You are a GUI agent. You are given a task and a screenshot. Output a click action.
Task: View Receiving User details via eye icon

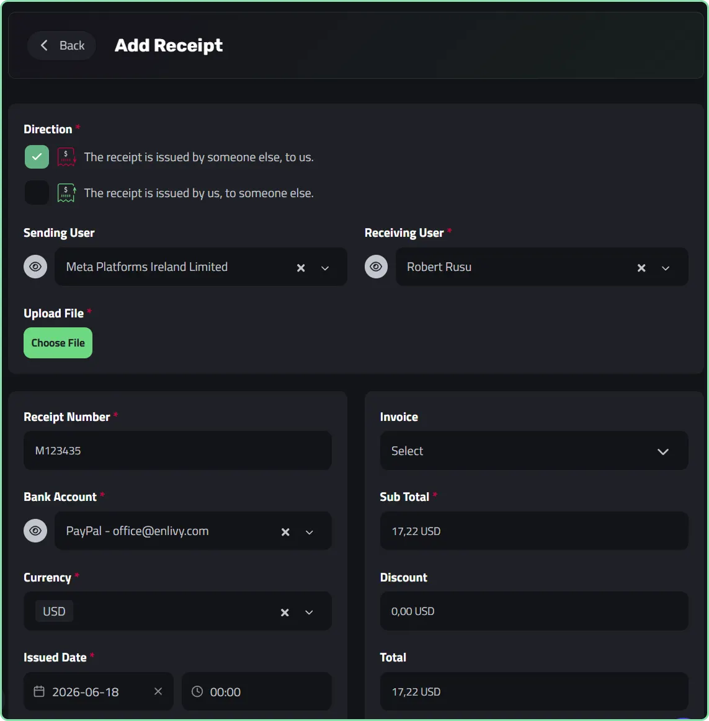click(x=376, y=267)
